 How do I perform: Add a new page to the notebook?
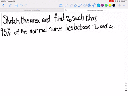pos(16,5)
